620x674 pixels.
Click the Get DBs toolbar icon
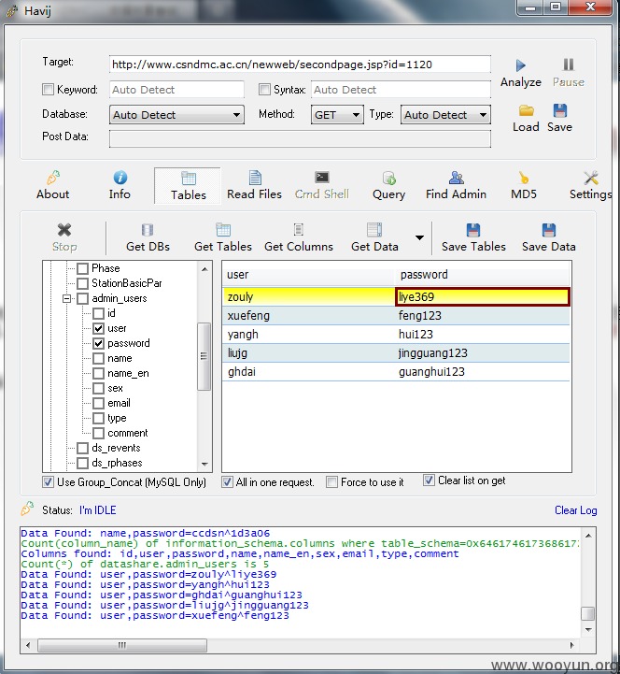[148, 230]
